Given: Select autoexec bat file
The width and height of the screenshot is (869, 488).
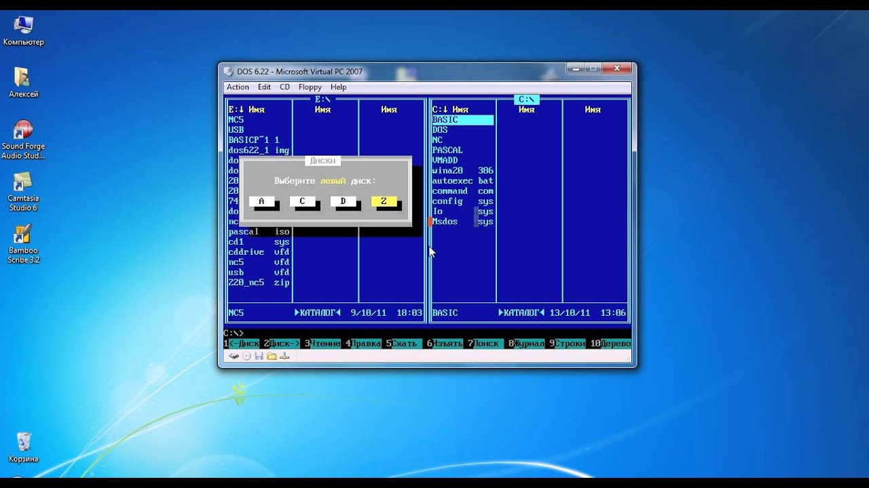Looking at the screenshot, I should point(462,181).
